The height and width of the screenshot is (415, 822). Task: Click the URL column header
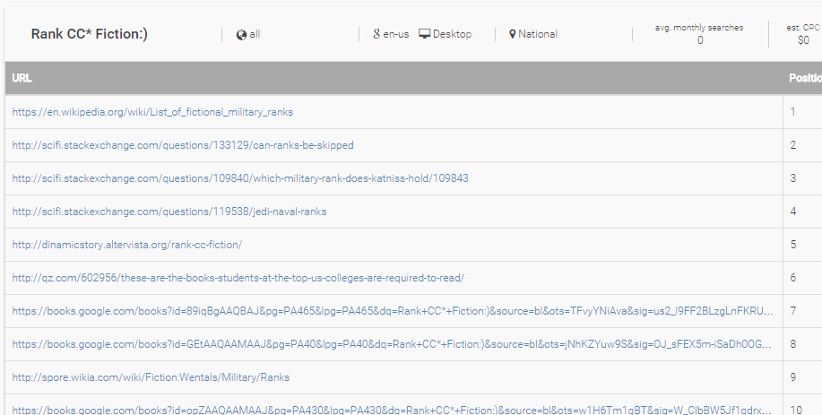(22, 78)
